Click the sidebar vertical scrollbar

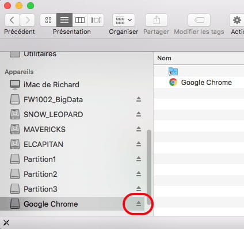(x=148, y=167)
